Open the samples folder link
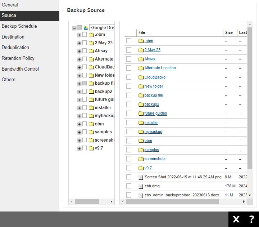 (151, 150)
